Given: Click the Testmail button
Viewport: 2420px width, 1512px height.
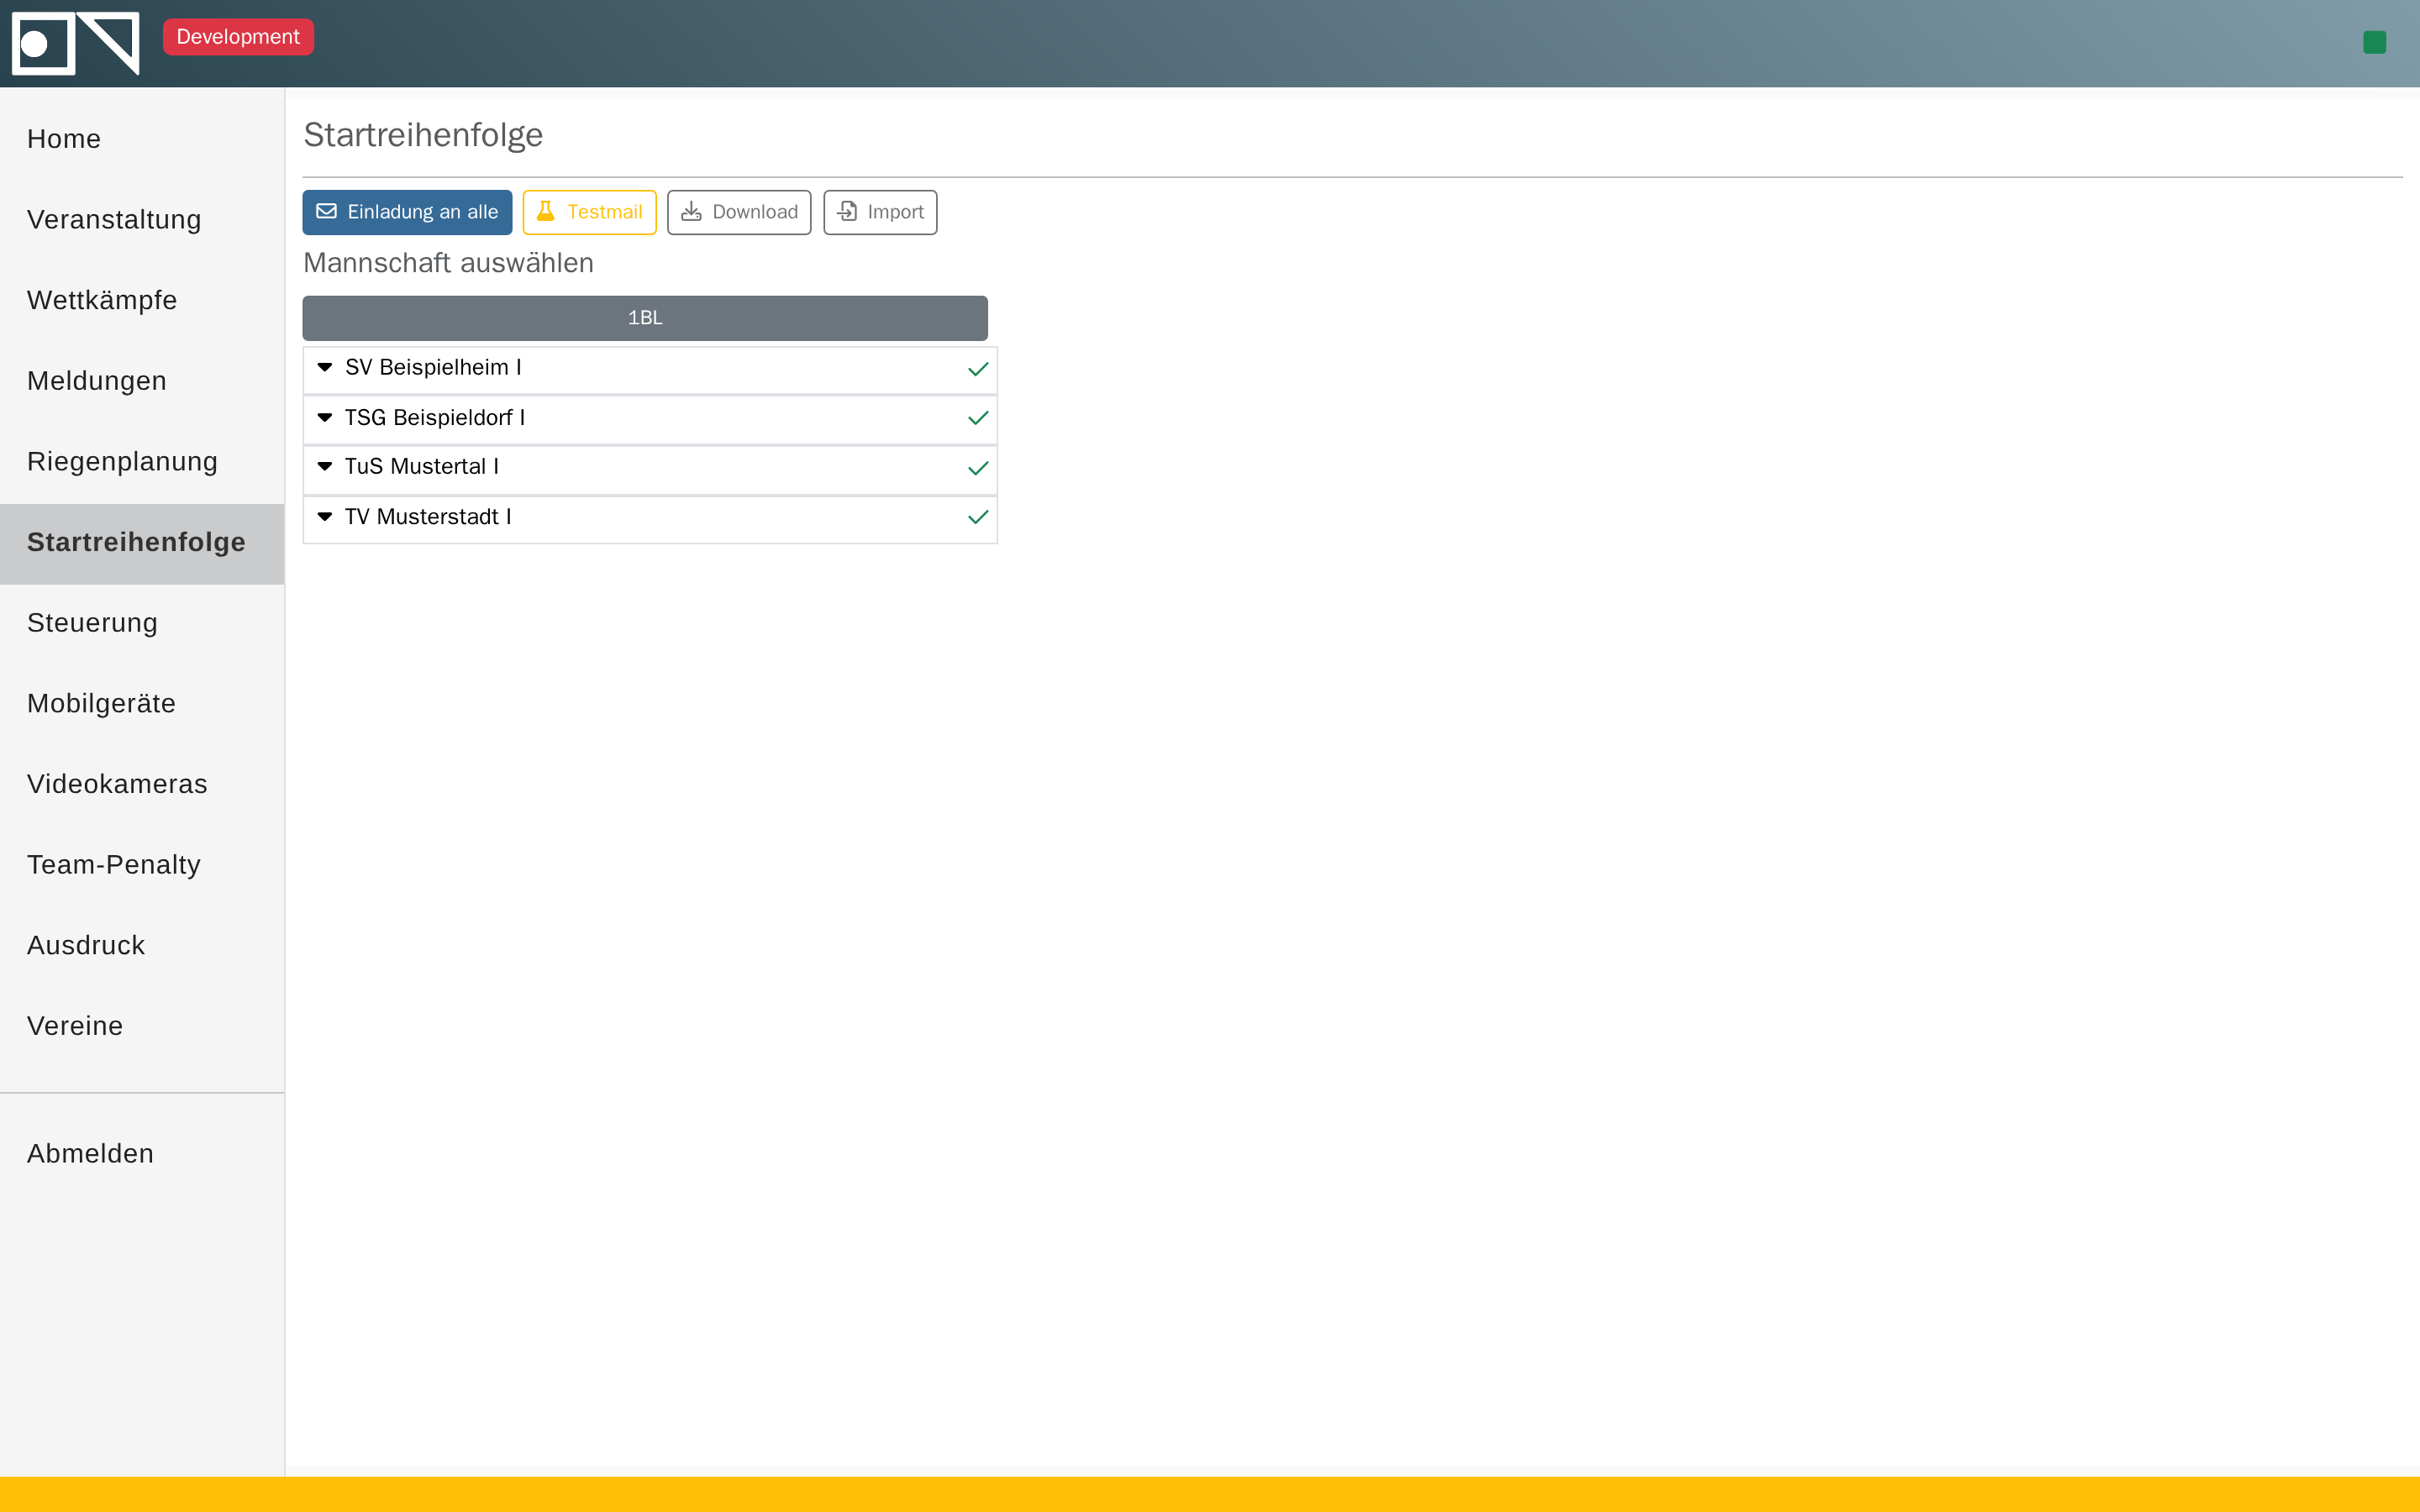Looking at the screenshot, I should click(589, 212).
